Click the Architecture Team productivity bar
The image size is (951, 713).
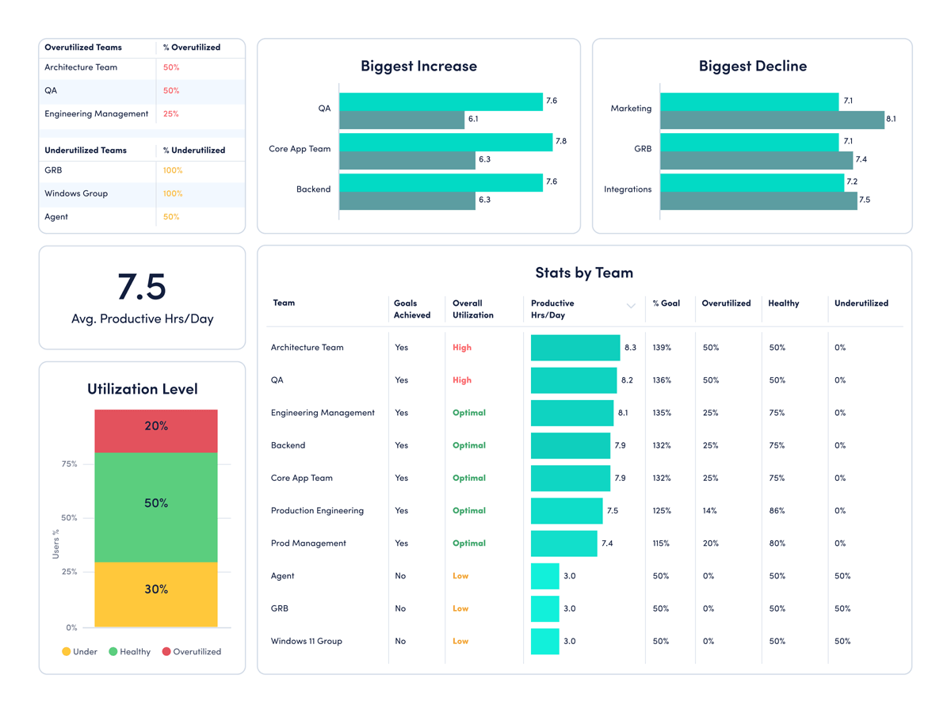tap(575, 347)
